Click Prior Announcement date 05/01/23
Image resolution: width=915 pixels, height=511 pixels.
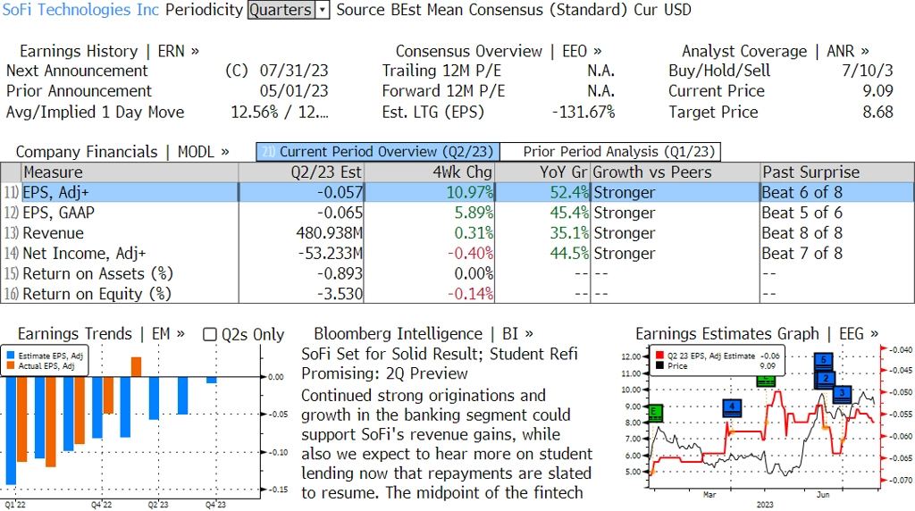pyautogui.click(x=294, y=91)
